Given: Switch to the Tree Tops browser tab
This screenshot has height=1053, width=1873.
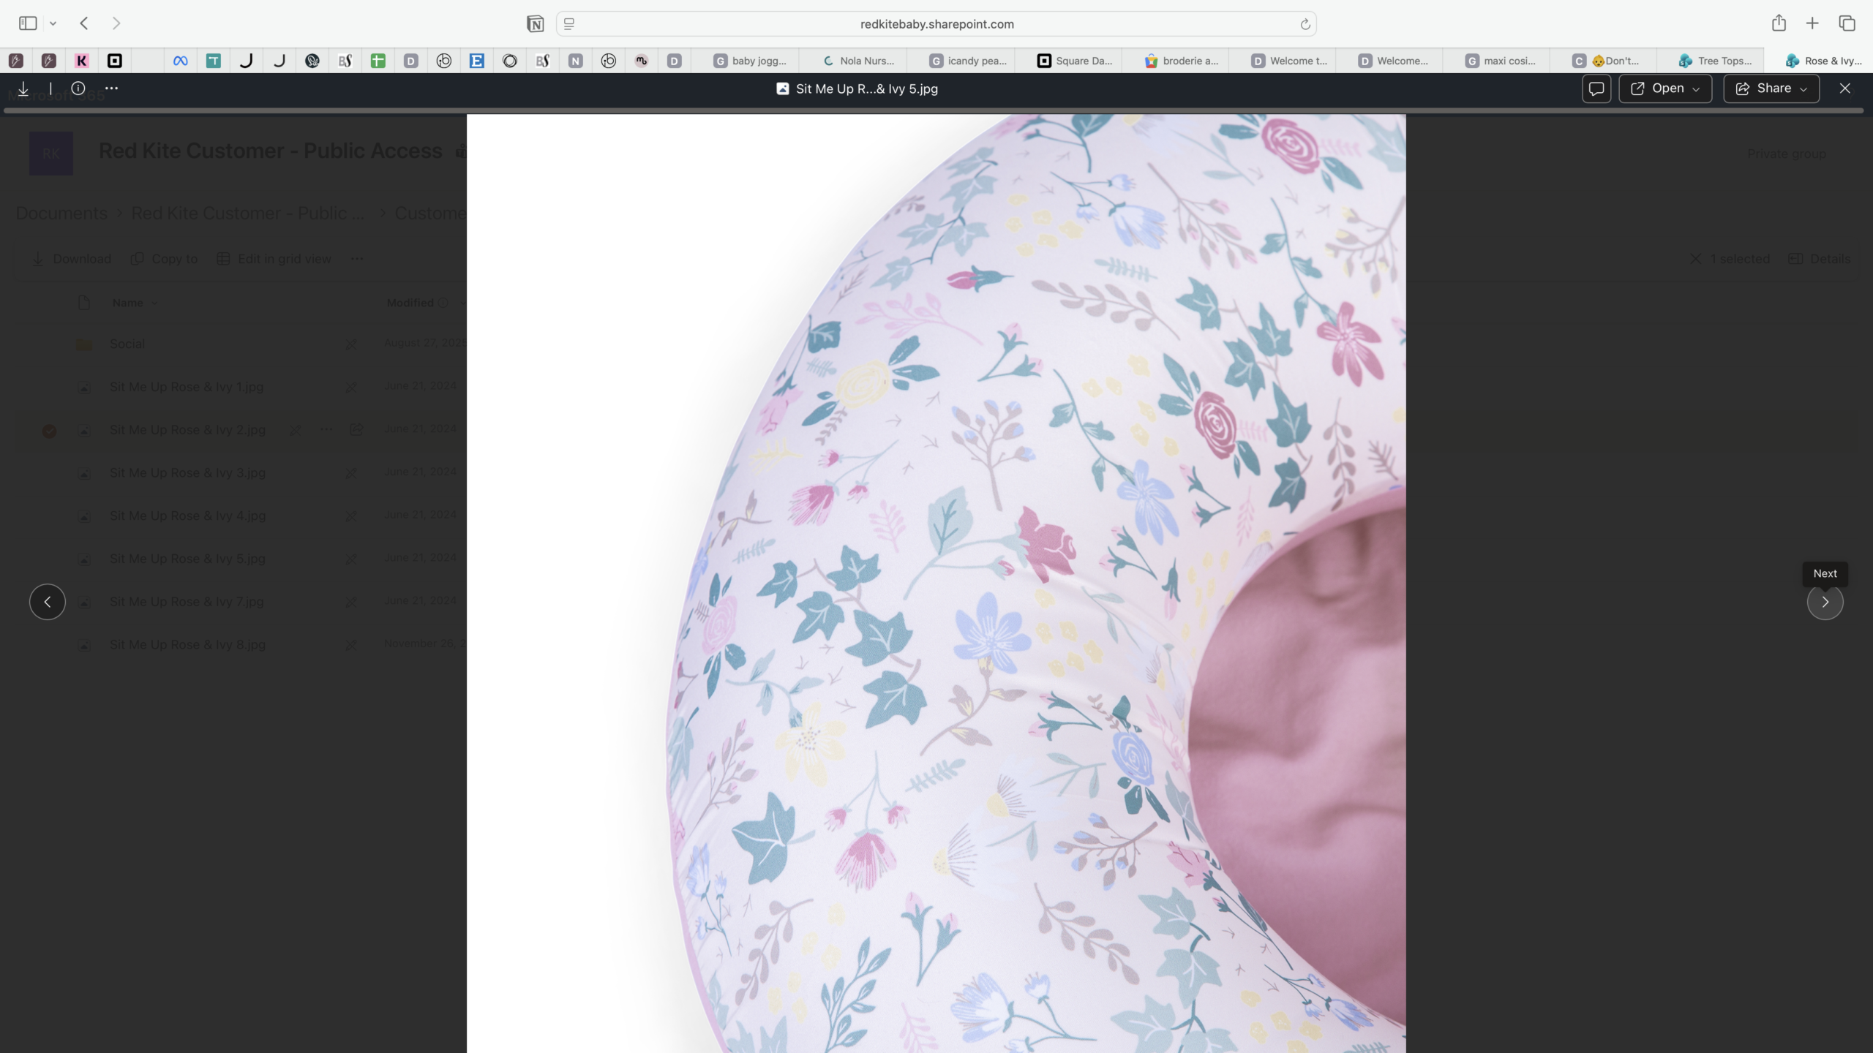Looking at the screenshot, I should (x=1715, y=61).
